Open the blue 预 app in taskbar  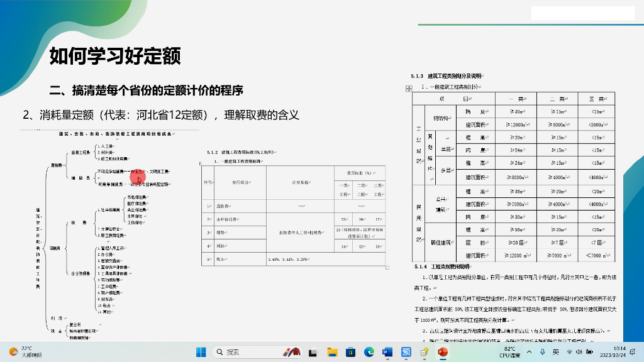pos(406,352)
